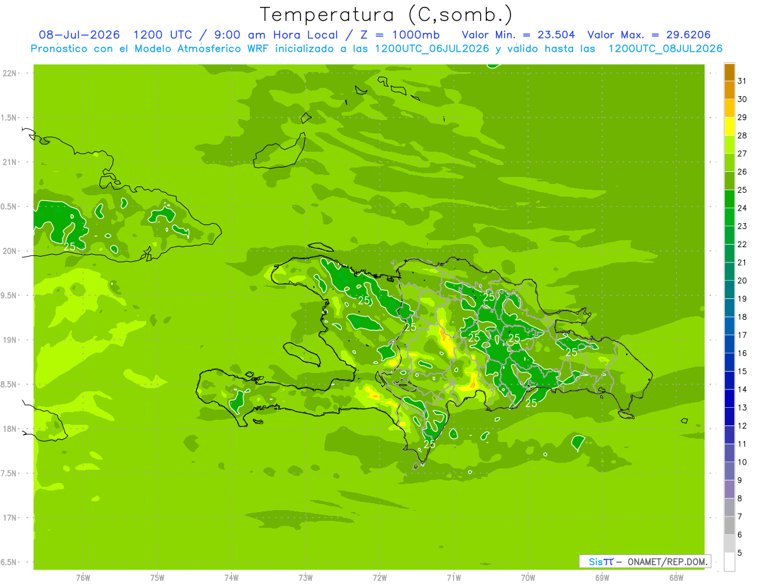Click the "71W" longitude label
The image size is (759, 586).
[454, 577]
